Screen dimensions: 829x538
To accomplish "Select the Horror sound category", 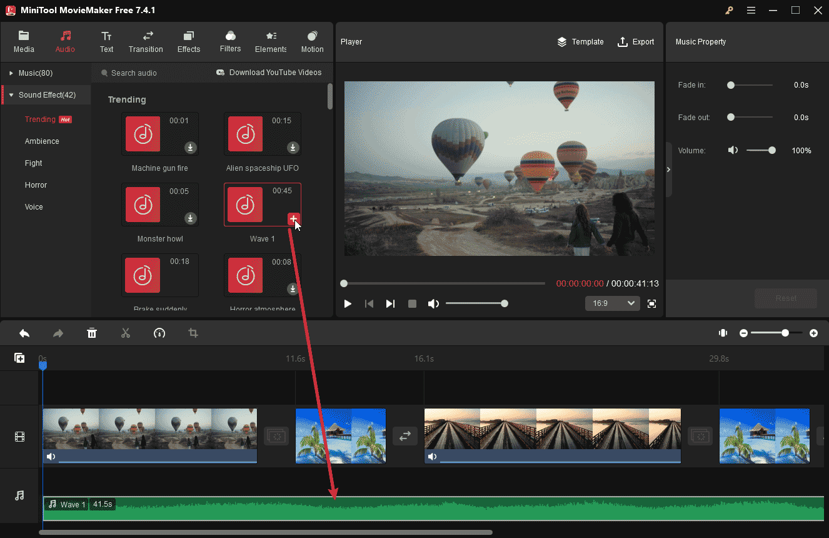I will (x=36, y=185).
